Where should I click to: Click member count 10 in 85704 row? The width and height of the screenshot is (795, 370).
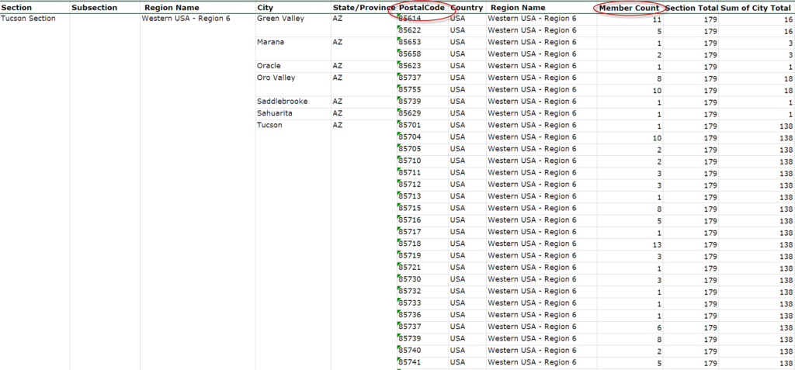[657, 138]
